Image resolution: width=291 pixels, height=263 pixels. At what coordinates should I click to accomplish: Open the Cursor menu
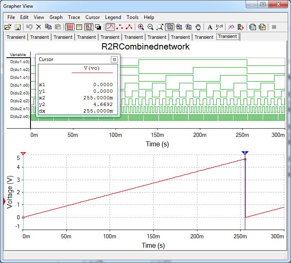(x=93, y=17)
